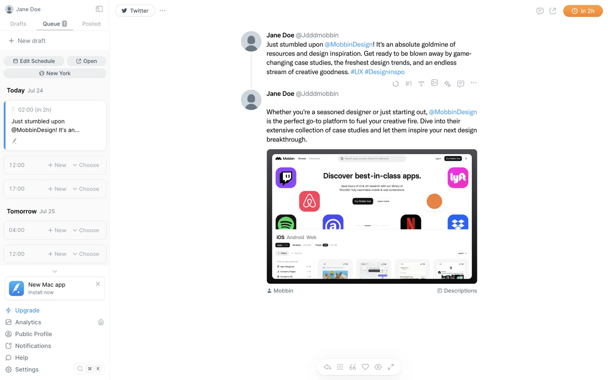Switch to the Drafts tab

tap(18, 24)
